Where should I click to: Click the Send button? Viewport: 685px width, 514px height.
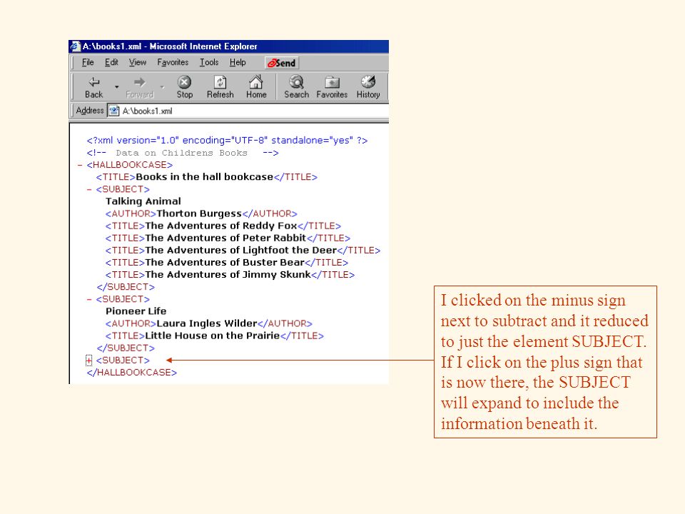(282, 63)
